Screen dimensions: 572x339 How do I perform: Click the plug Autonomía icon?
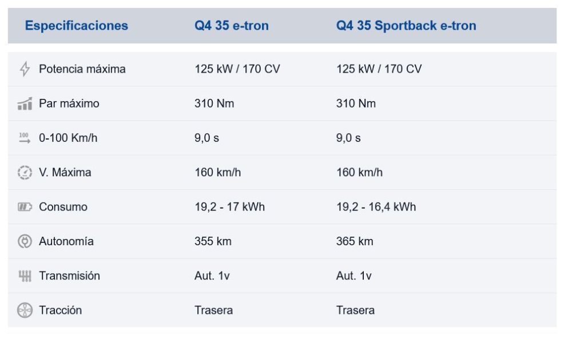click(x=25, y=241)
